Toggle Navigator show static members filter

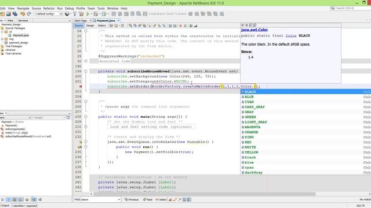[x=14, y=199]
